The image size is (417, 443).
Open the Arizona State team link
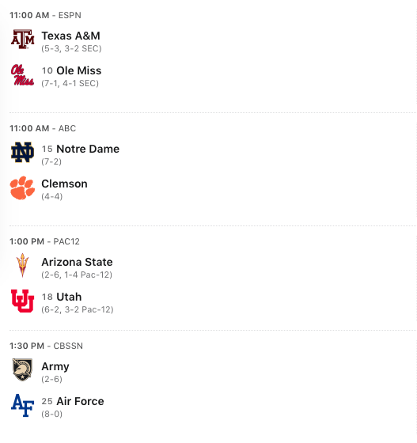(x=77, y=262)
